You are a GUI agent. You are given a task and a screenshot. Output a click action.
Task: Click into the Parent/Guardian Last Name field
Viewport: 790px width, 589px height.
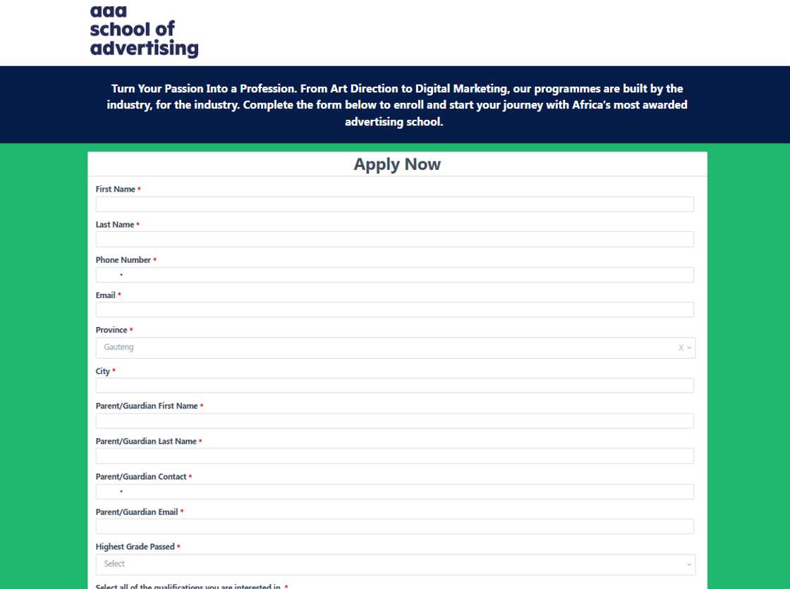[x=395, y=455]
